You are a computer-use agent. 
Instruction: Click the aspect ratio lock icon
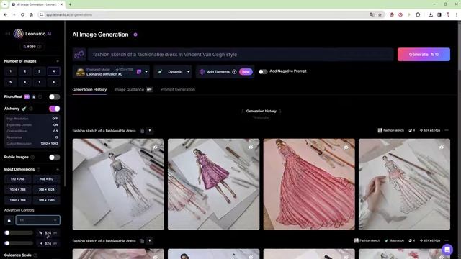[9, 220]
